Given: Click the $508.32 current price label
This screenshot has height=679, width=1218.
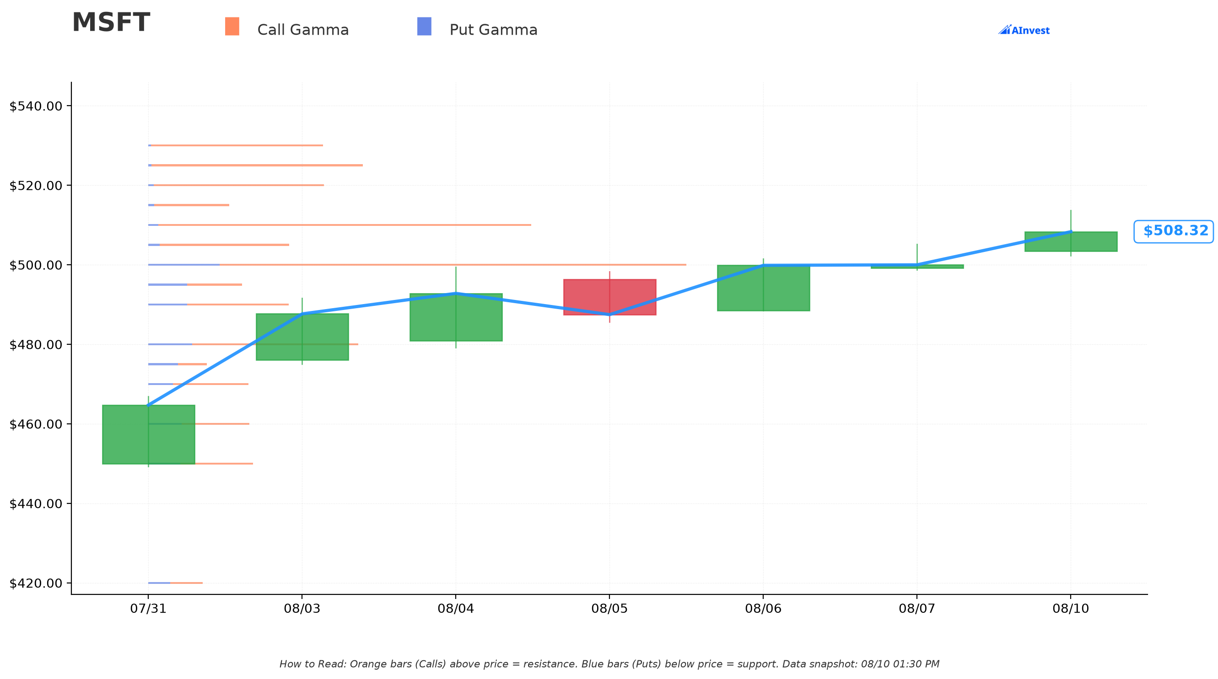Looking at the screenshot, I should click(x=1174, y=231).
